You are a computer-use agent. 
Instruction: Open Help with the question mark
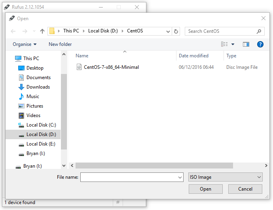click(x=260, y=44)
